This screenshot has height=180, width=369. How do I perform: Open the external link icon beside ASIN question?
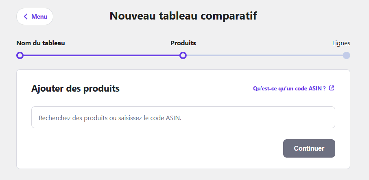click(x=332, y=88)
